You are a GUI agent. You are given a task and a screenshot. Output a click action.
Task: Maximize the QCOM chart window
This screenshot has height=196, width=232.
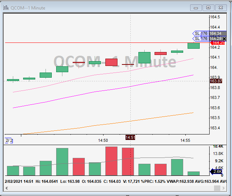point(209,7)
